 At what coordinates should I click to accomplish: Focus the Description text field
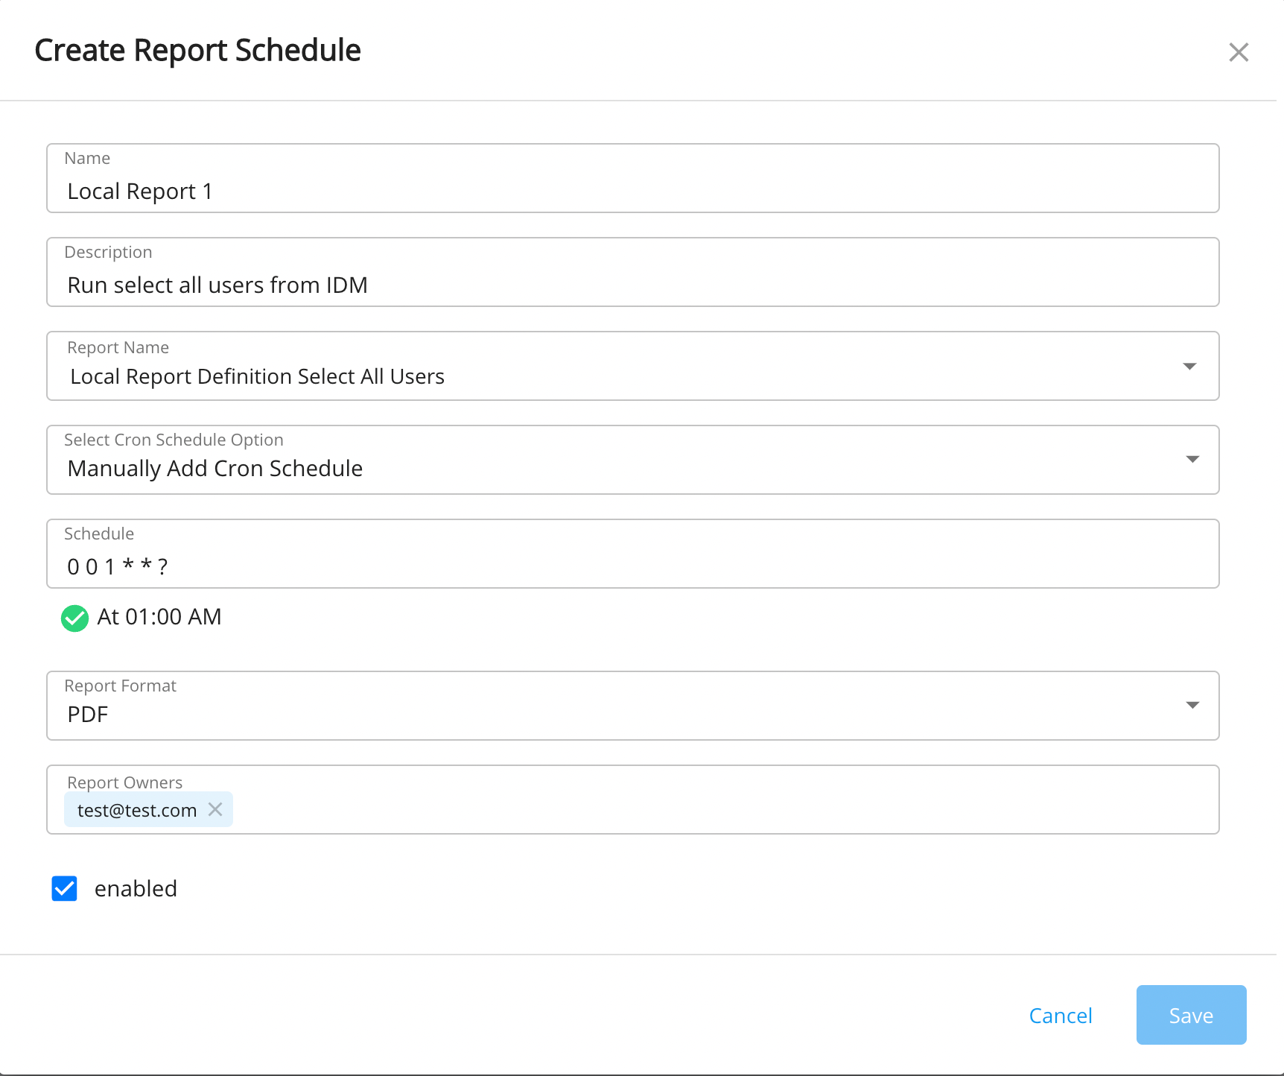[x=632, y=285]
